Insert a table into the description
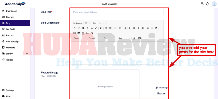The width and height of the screenshot is (218, 99). click(x=79, y=33)
